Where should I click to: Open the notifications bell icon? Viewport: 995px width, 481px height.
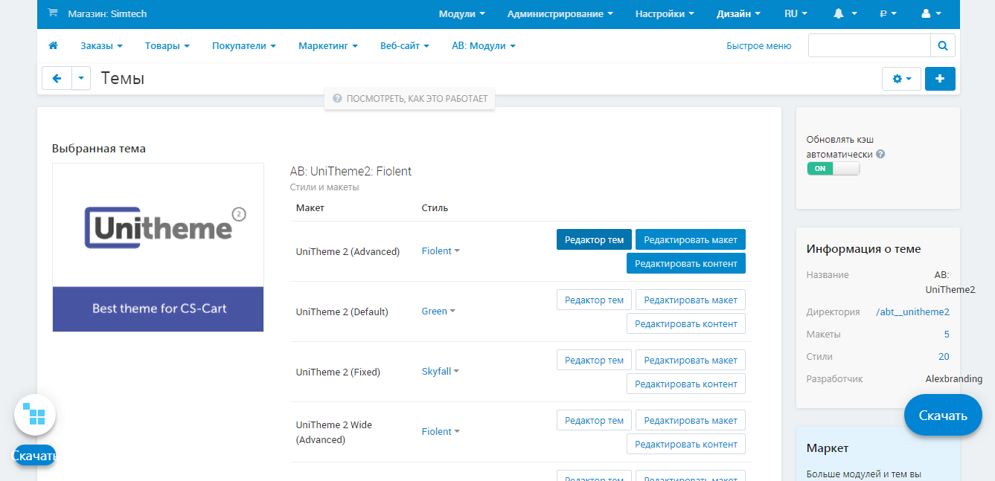pyautogui.click(x=845, y=13)
